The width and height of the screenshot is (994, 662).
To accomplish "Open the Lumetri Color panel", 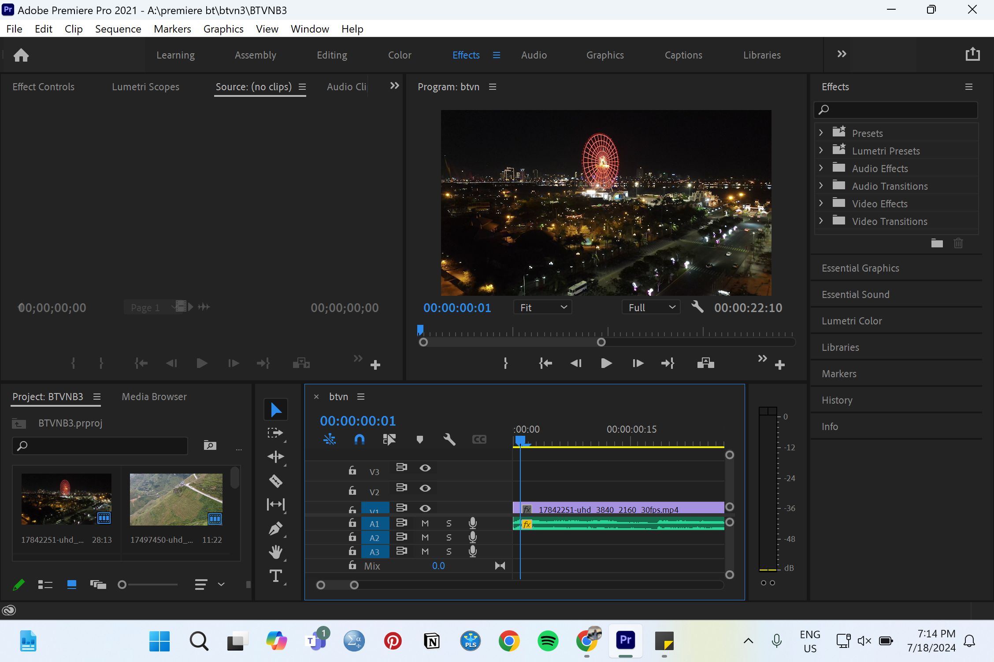I will tap(852, 321).
